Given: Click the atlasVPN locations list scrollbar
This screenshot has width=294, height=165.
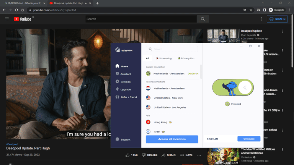Looking at the screenshot, I should click(201, 72).
